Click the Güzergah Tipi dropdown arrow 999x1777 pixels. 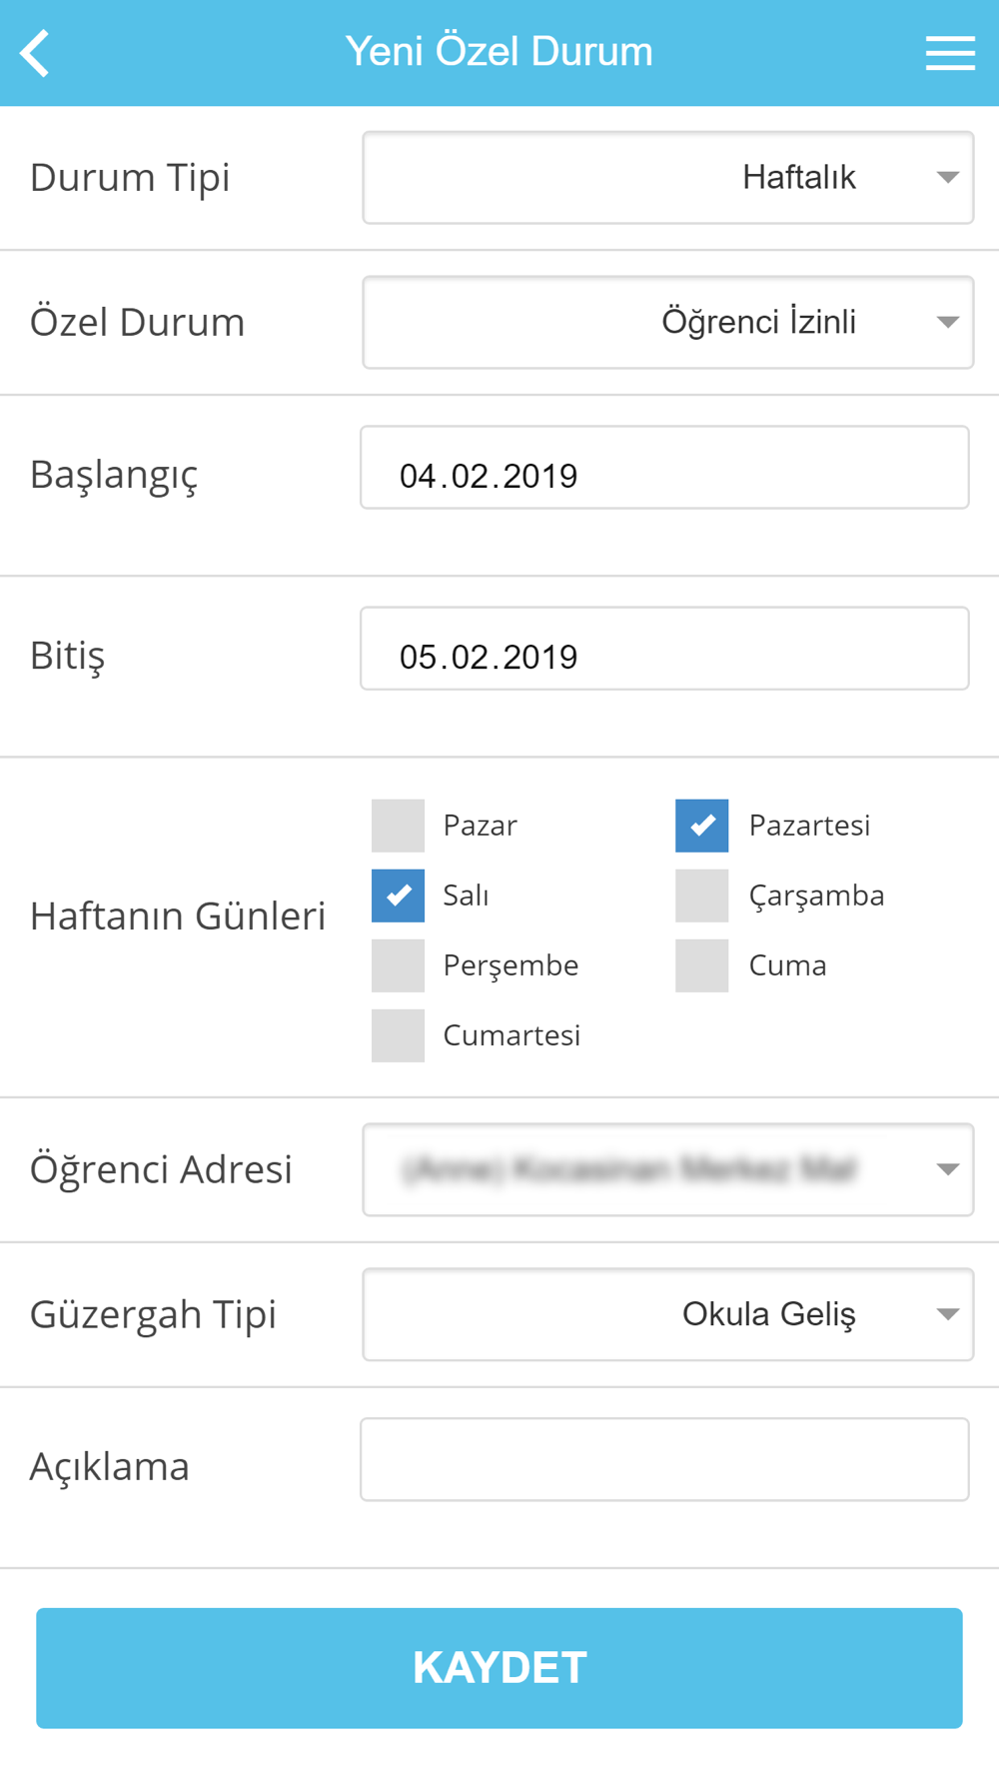[948, 1314]
